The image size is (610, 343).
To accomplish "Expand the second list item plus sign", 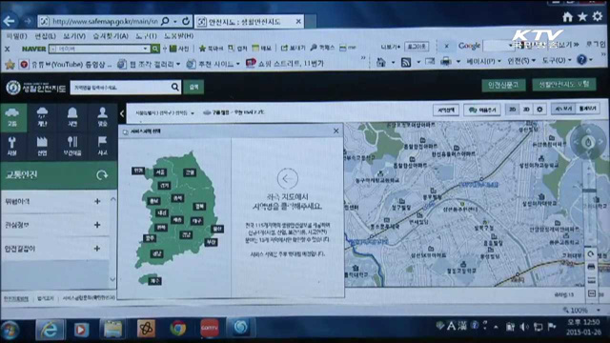I will pos(97,225).
